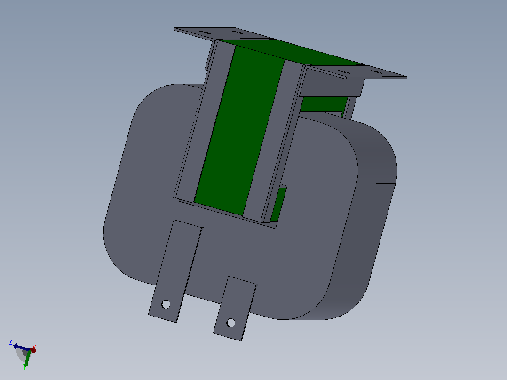Image resolution: width=507 pixels, height=380 pixels.
Task: Select the green top face of the core
Action: [291, 52]
